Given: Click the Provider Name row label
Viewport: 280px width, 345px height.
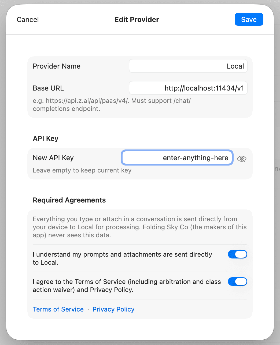Looking at the screenshot, I should tap(56, 66).
